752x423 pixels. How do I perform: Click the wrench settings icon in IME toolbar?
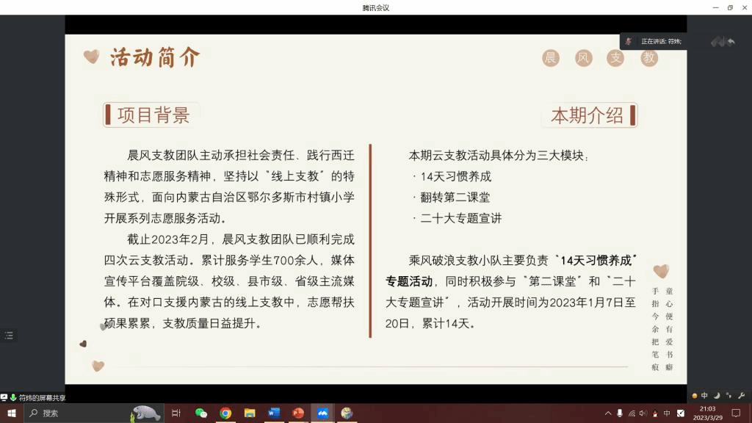[x=741, y=396]
